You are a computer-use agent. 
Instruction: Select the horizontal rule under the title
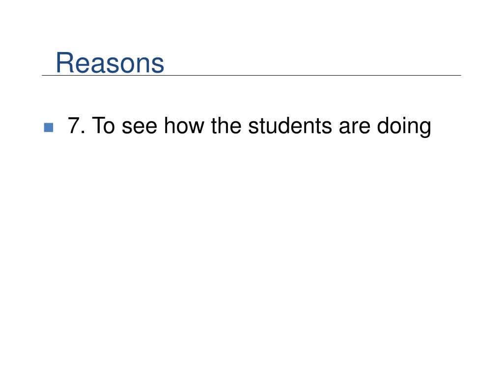251,75
